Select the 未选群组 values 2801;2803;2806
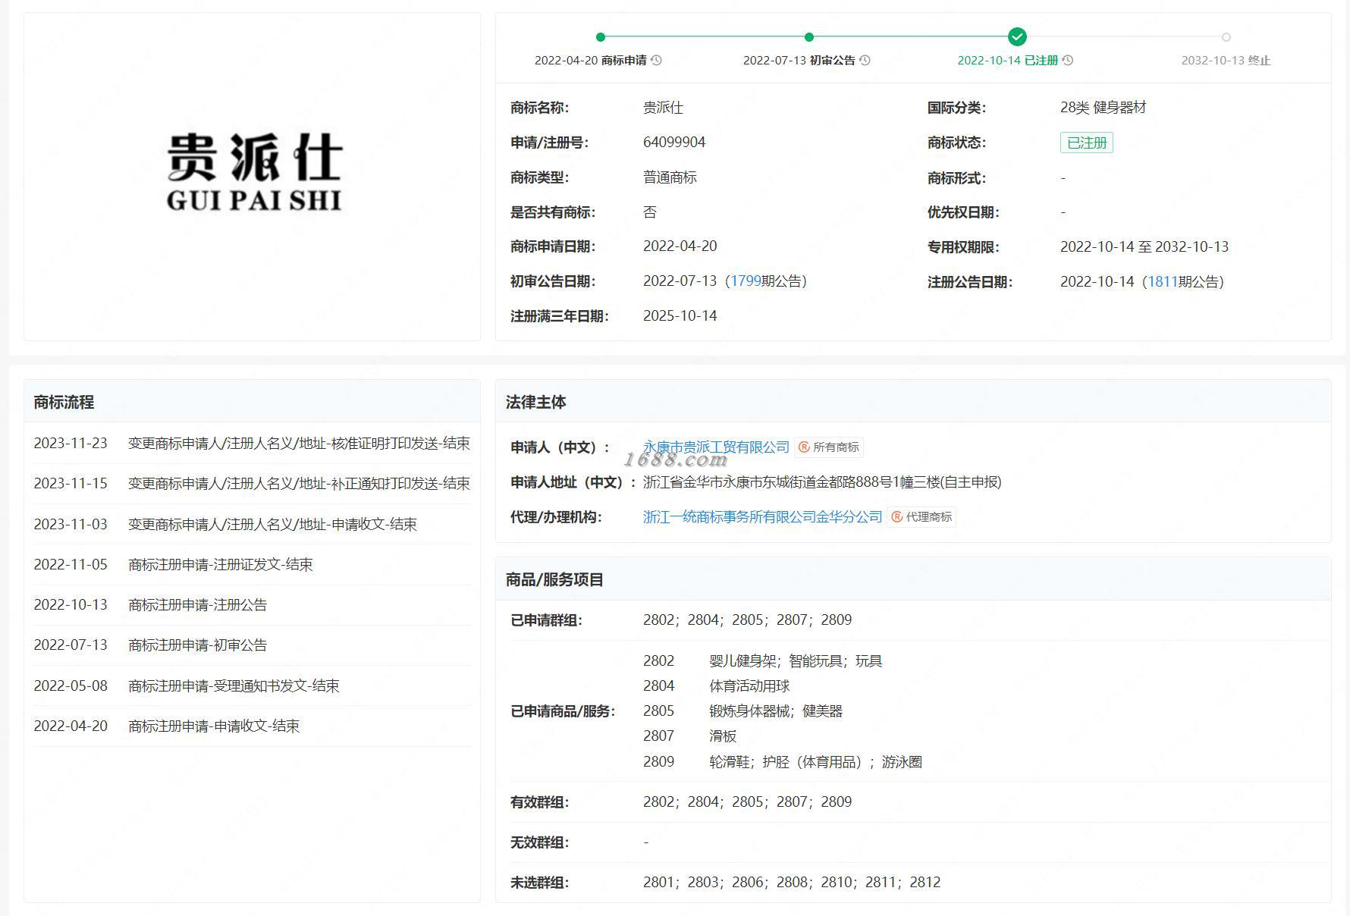The image size is (1350, 916). click(x=792, y=883)
